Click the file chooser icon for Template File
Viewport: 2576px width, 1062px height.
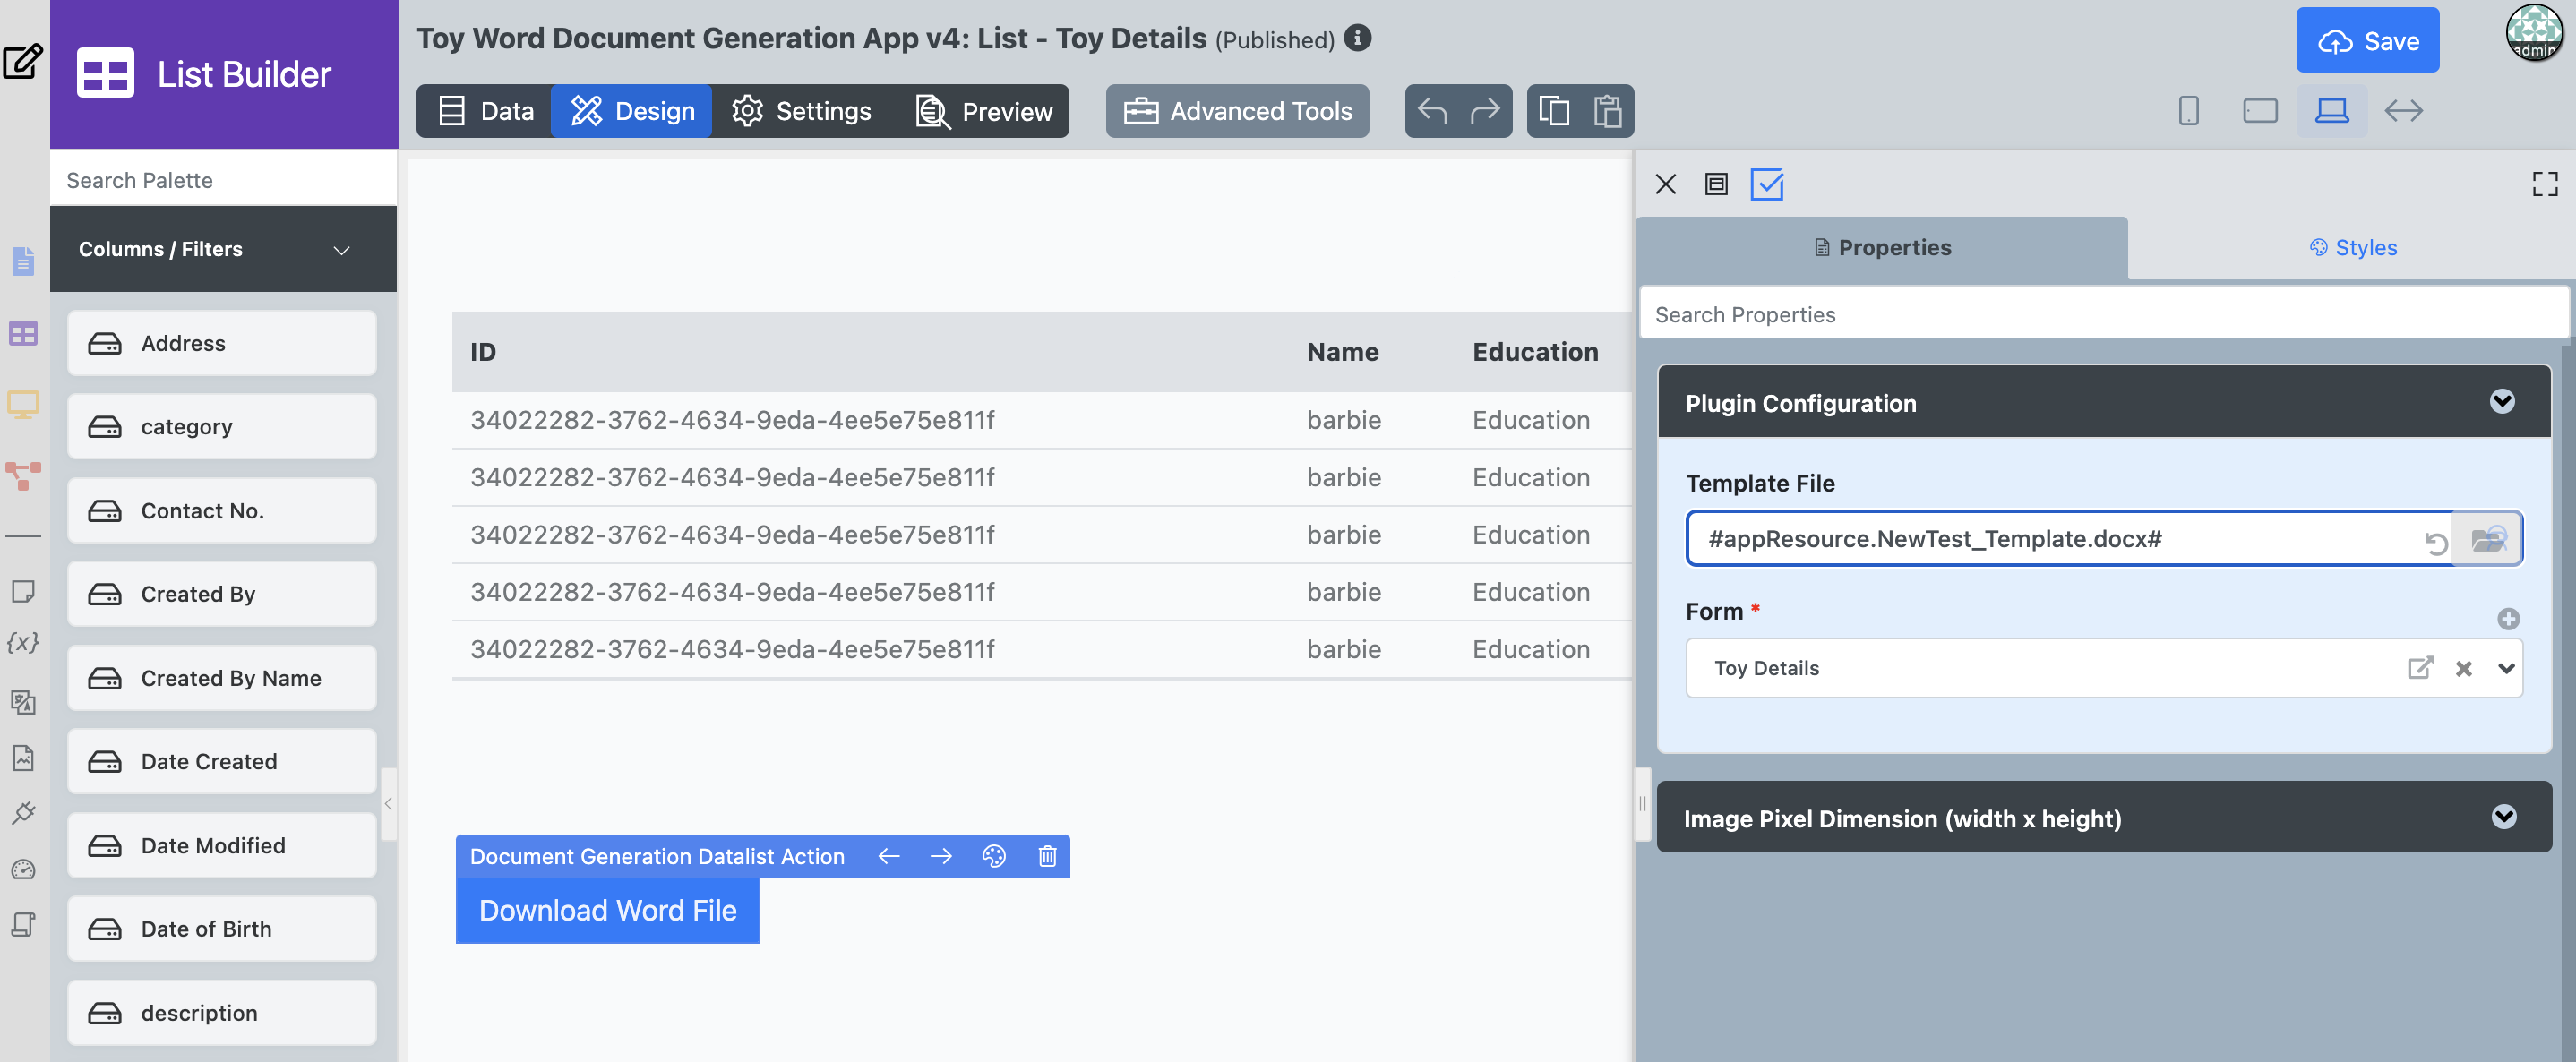tap(2488, 540)
